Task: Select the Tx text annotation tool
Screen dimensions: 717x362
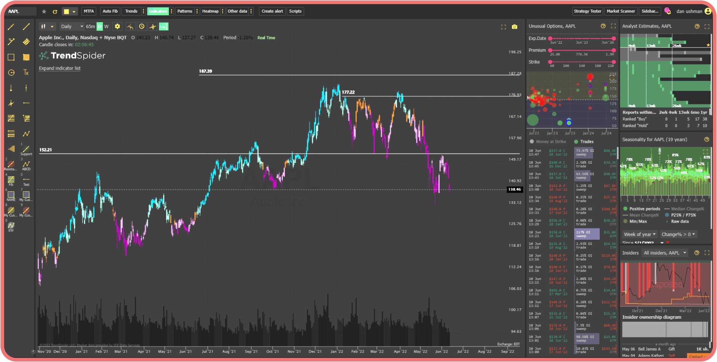Action: pos(26,72)
